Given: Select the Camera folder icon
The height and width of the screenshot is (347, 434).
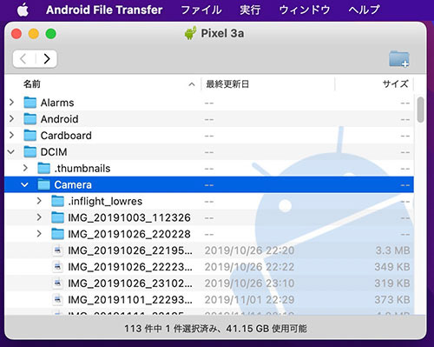Looking at the screenshot, I should (x=44, y=184).
